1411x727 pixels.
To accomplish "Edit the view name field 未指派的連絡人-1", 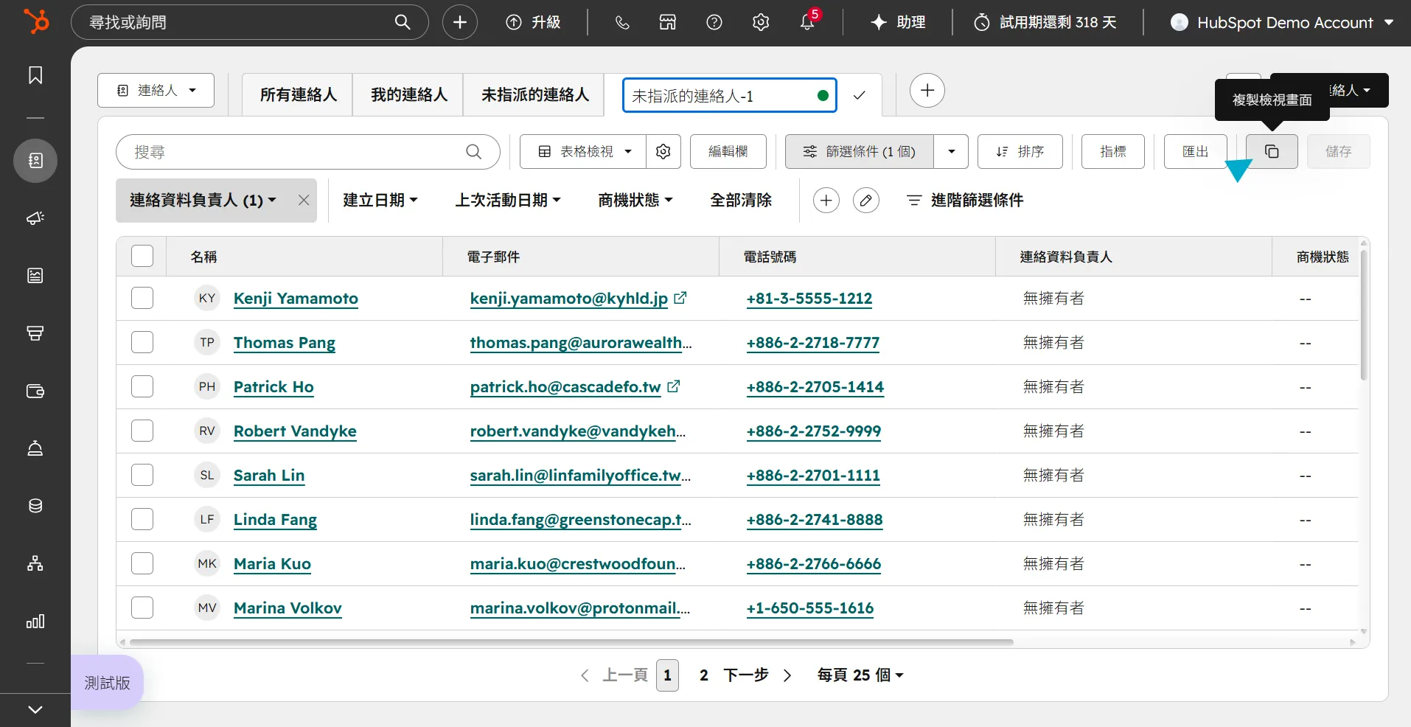I will 730,95.
